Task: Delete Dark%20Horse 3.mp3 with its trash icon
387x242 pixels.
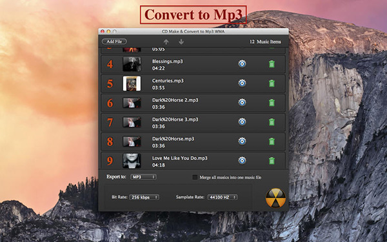Action: point(272,122)
